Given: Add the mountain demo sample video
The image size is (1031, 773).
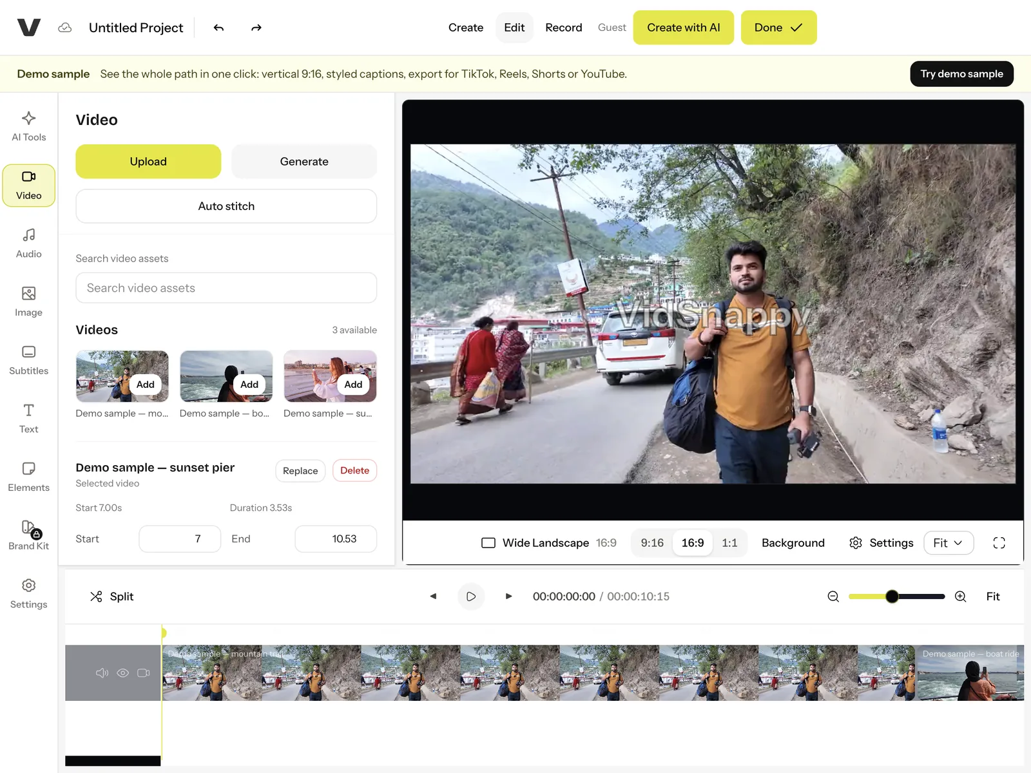Looking at the screenshot, I should tap(146, 385).
